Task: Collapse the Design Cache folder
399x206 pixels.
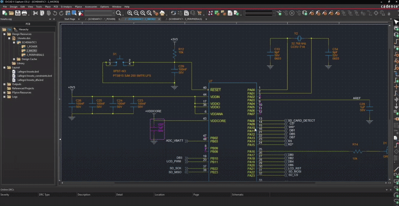Action: (x=14, y=59)
